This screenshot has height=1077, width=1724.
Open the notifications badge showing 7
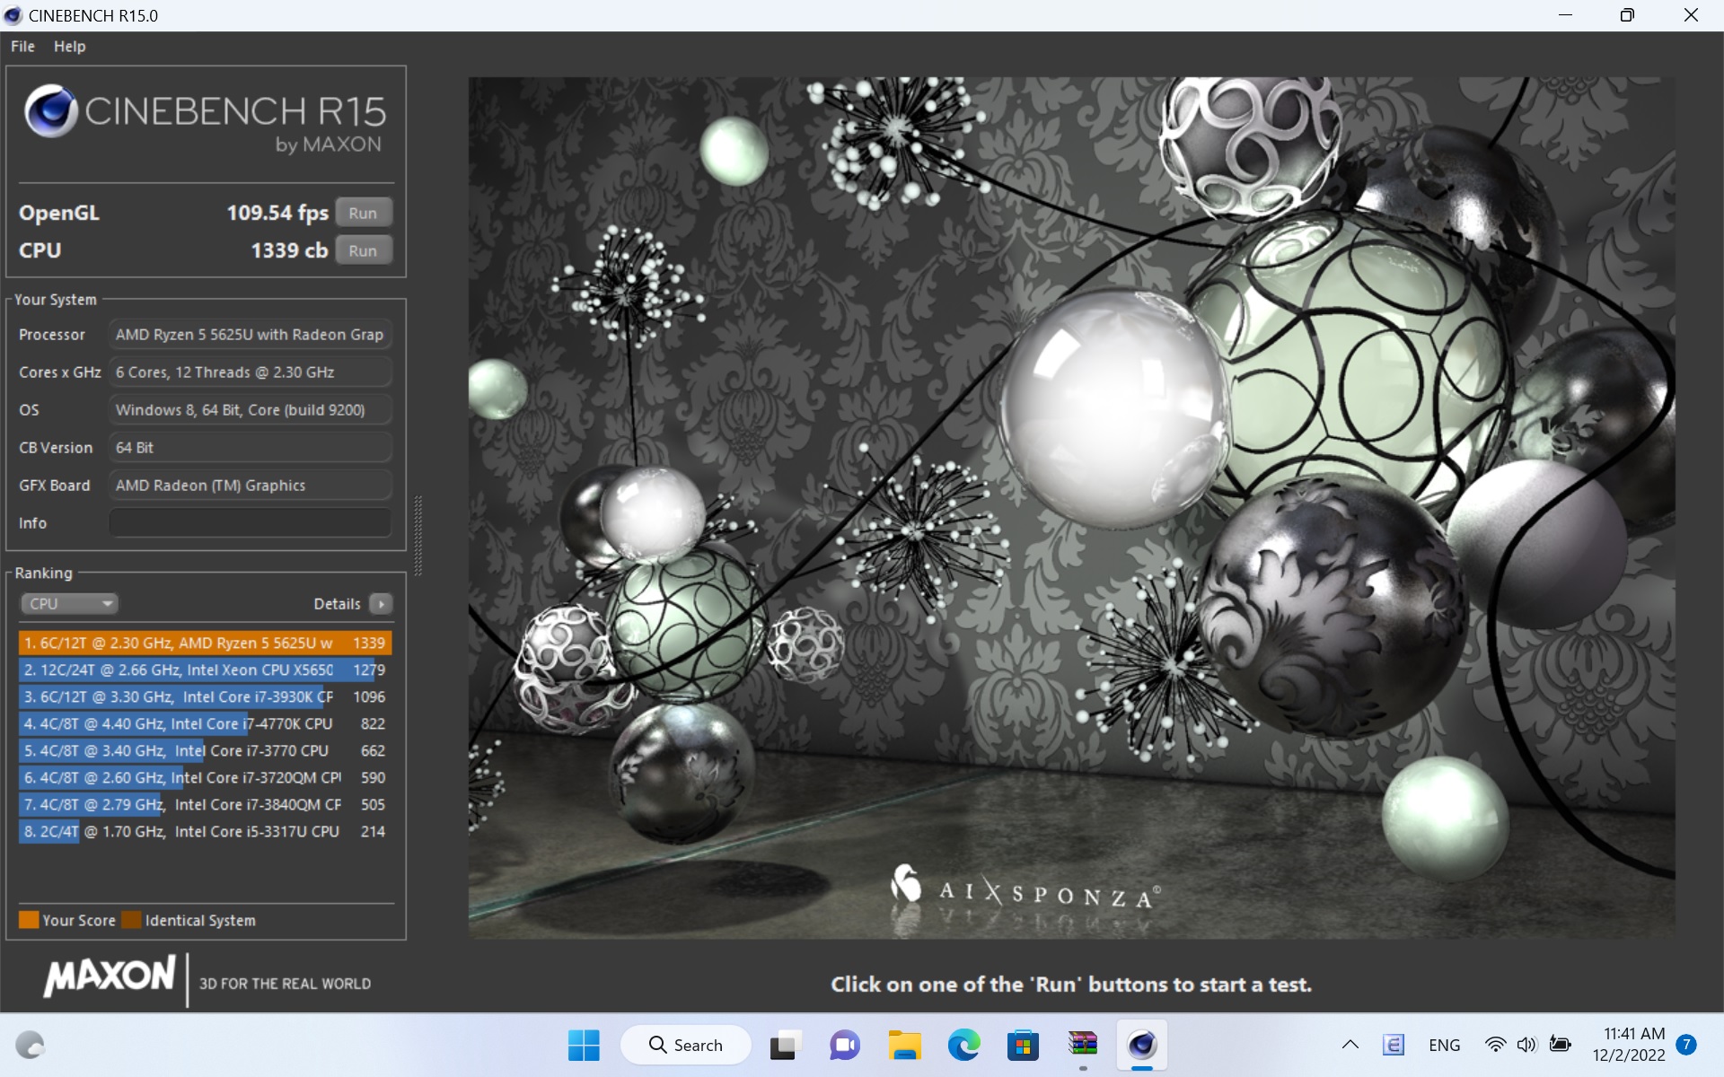[x=1686, y=1045]
